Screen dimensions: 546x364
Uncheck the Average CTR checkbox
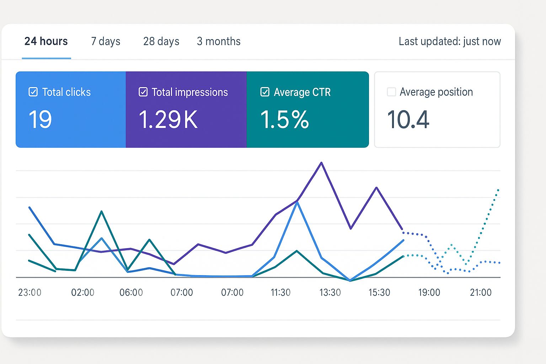click(x=264, y=91)
